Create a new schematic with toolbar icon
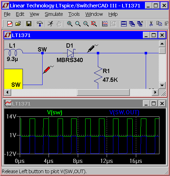This screenshot has height=176, width=170. [10, 24]
